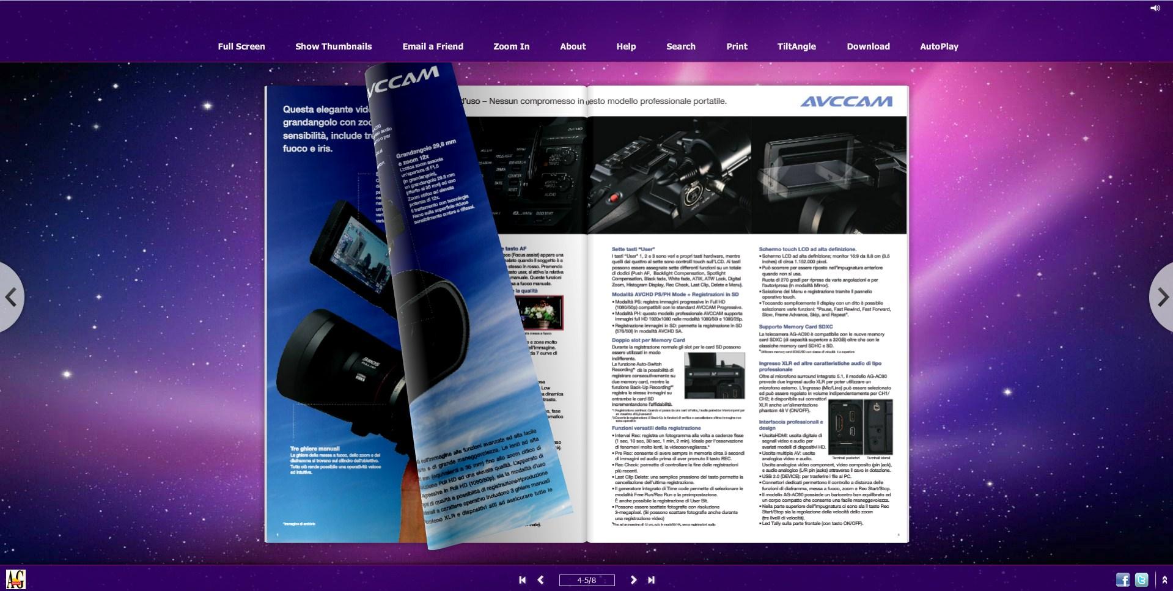The image size is (1173, 591).
Task: Show Thumbnails of the pages
Action: point(333,46)
